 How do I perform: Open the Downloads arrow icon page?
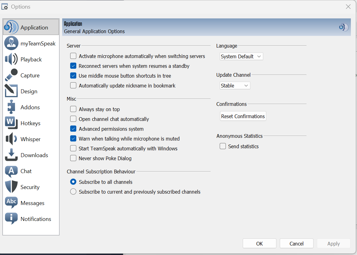[x=11, y=155]
